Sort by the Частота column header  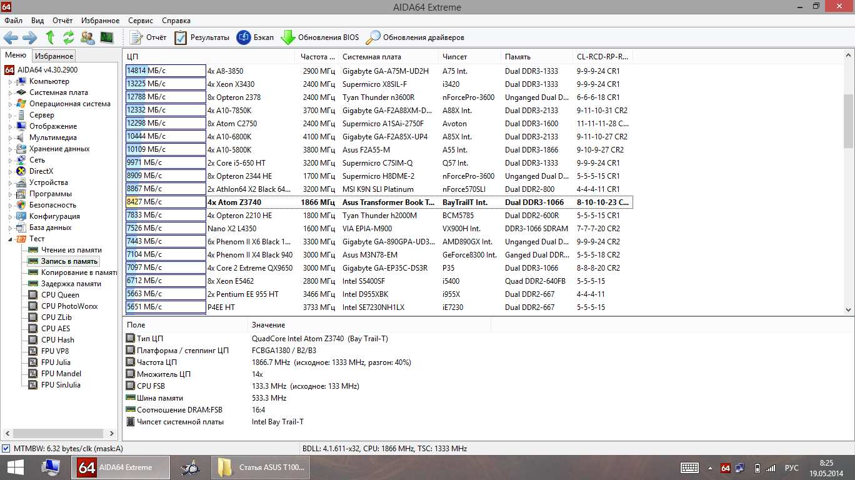[x=316, y=56]
